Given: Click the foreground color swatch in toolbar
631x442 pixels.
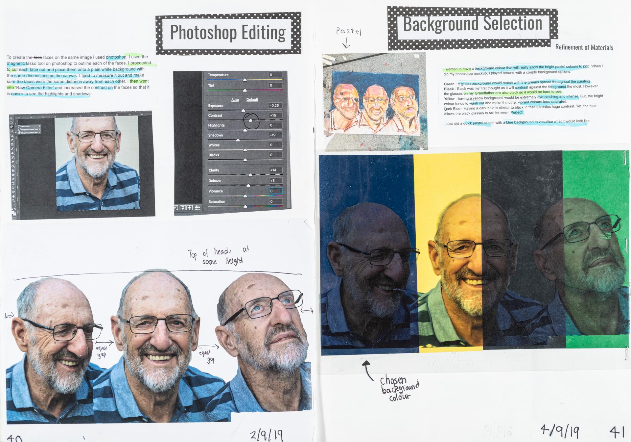Looking at the screenshot, I should click(x=12, y=212).
